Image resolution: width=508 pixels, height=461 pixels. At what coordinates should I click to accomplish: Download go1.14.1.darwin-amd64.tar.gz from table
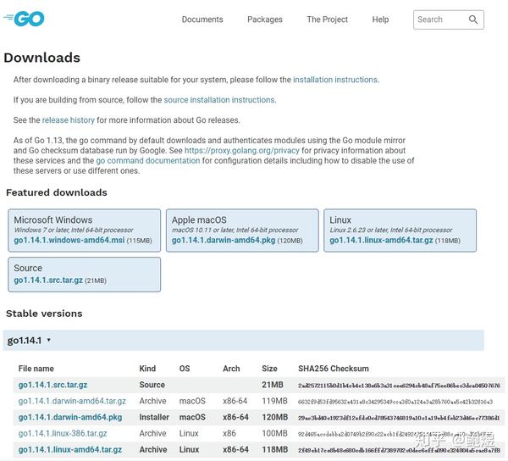pyautogui.click(x=72, y=401)
